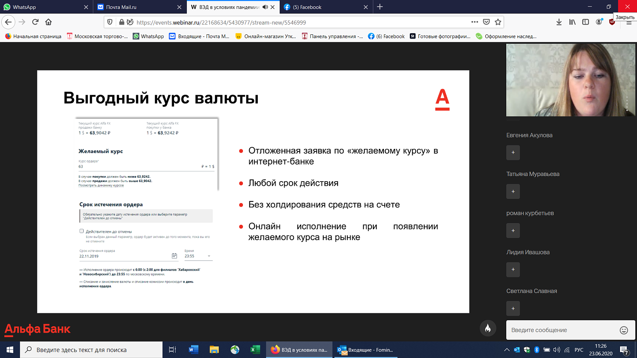This screenshot has height=358, width=637.
Task: Open the Windows Start menu
Action: pos(10,350)
